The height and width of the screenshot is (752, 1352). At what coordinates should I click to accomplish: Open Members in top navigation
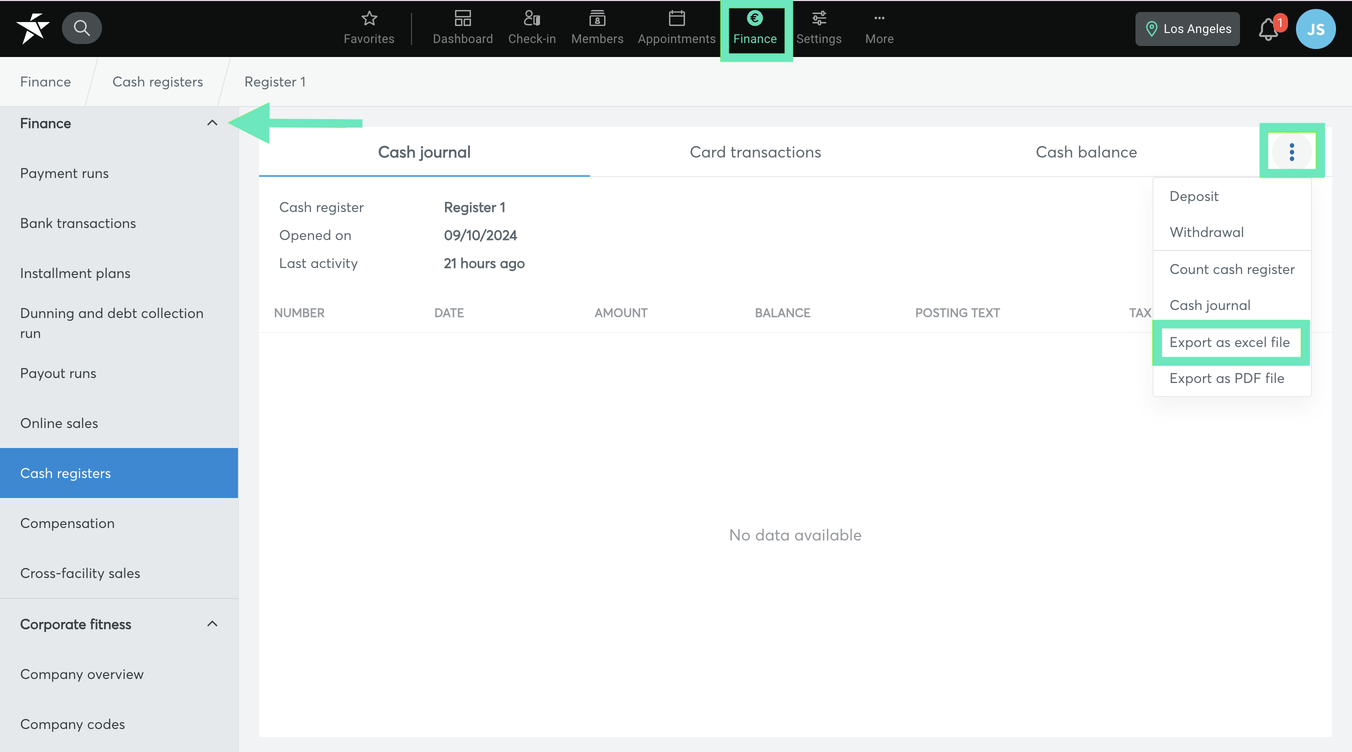pos(596,28)
